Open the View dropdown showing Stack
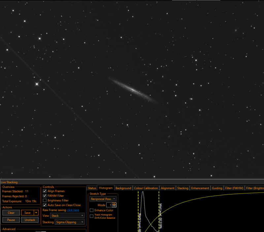 tap(67, 216)
